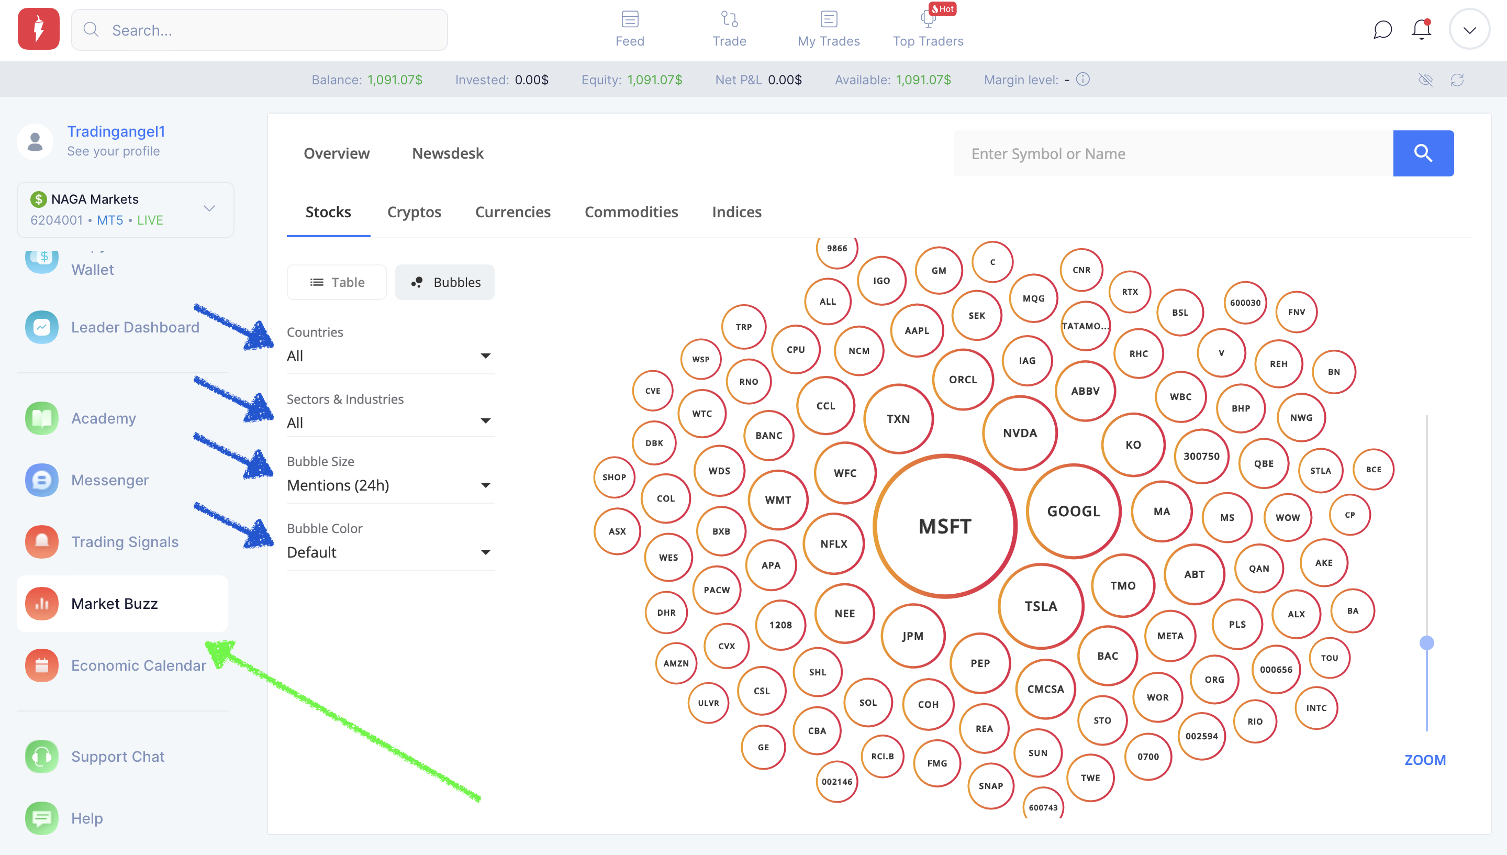The width and height of the screenshot is (1507, 855).
Task: Select the Commodities tab
Action: [x=632, y=212]
